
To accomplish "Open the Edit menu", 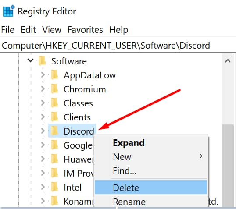I will [x=29, y=30].
